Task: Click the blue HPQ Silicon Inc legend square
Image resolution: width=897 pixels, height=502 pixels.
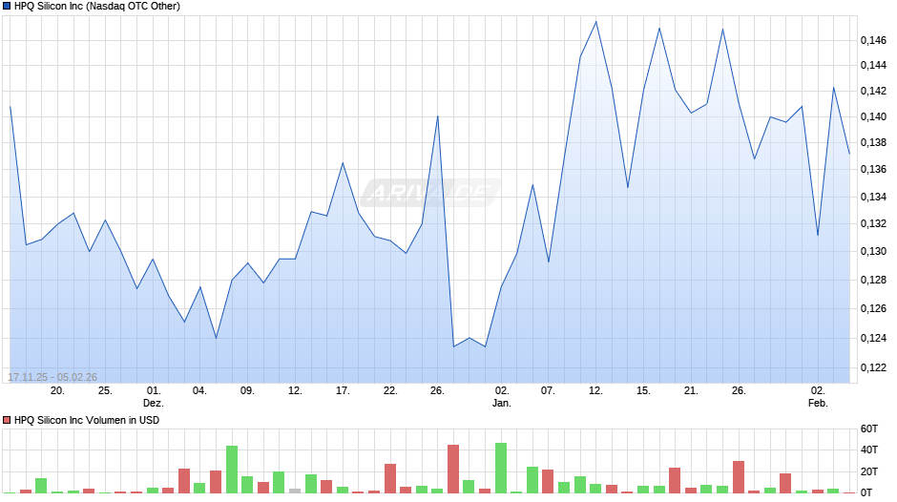Action: (x=7, y=7)
